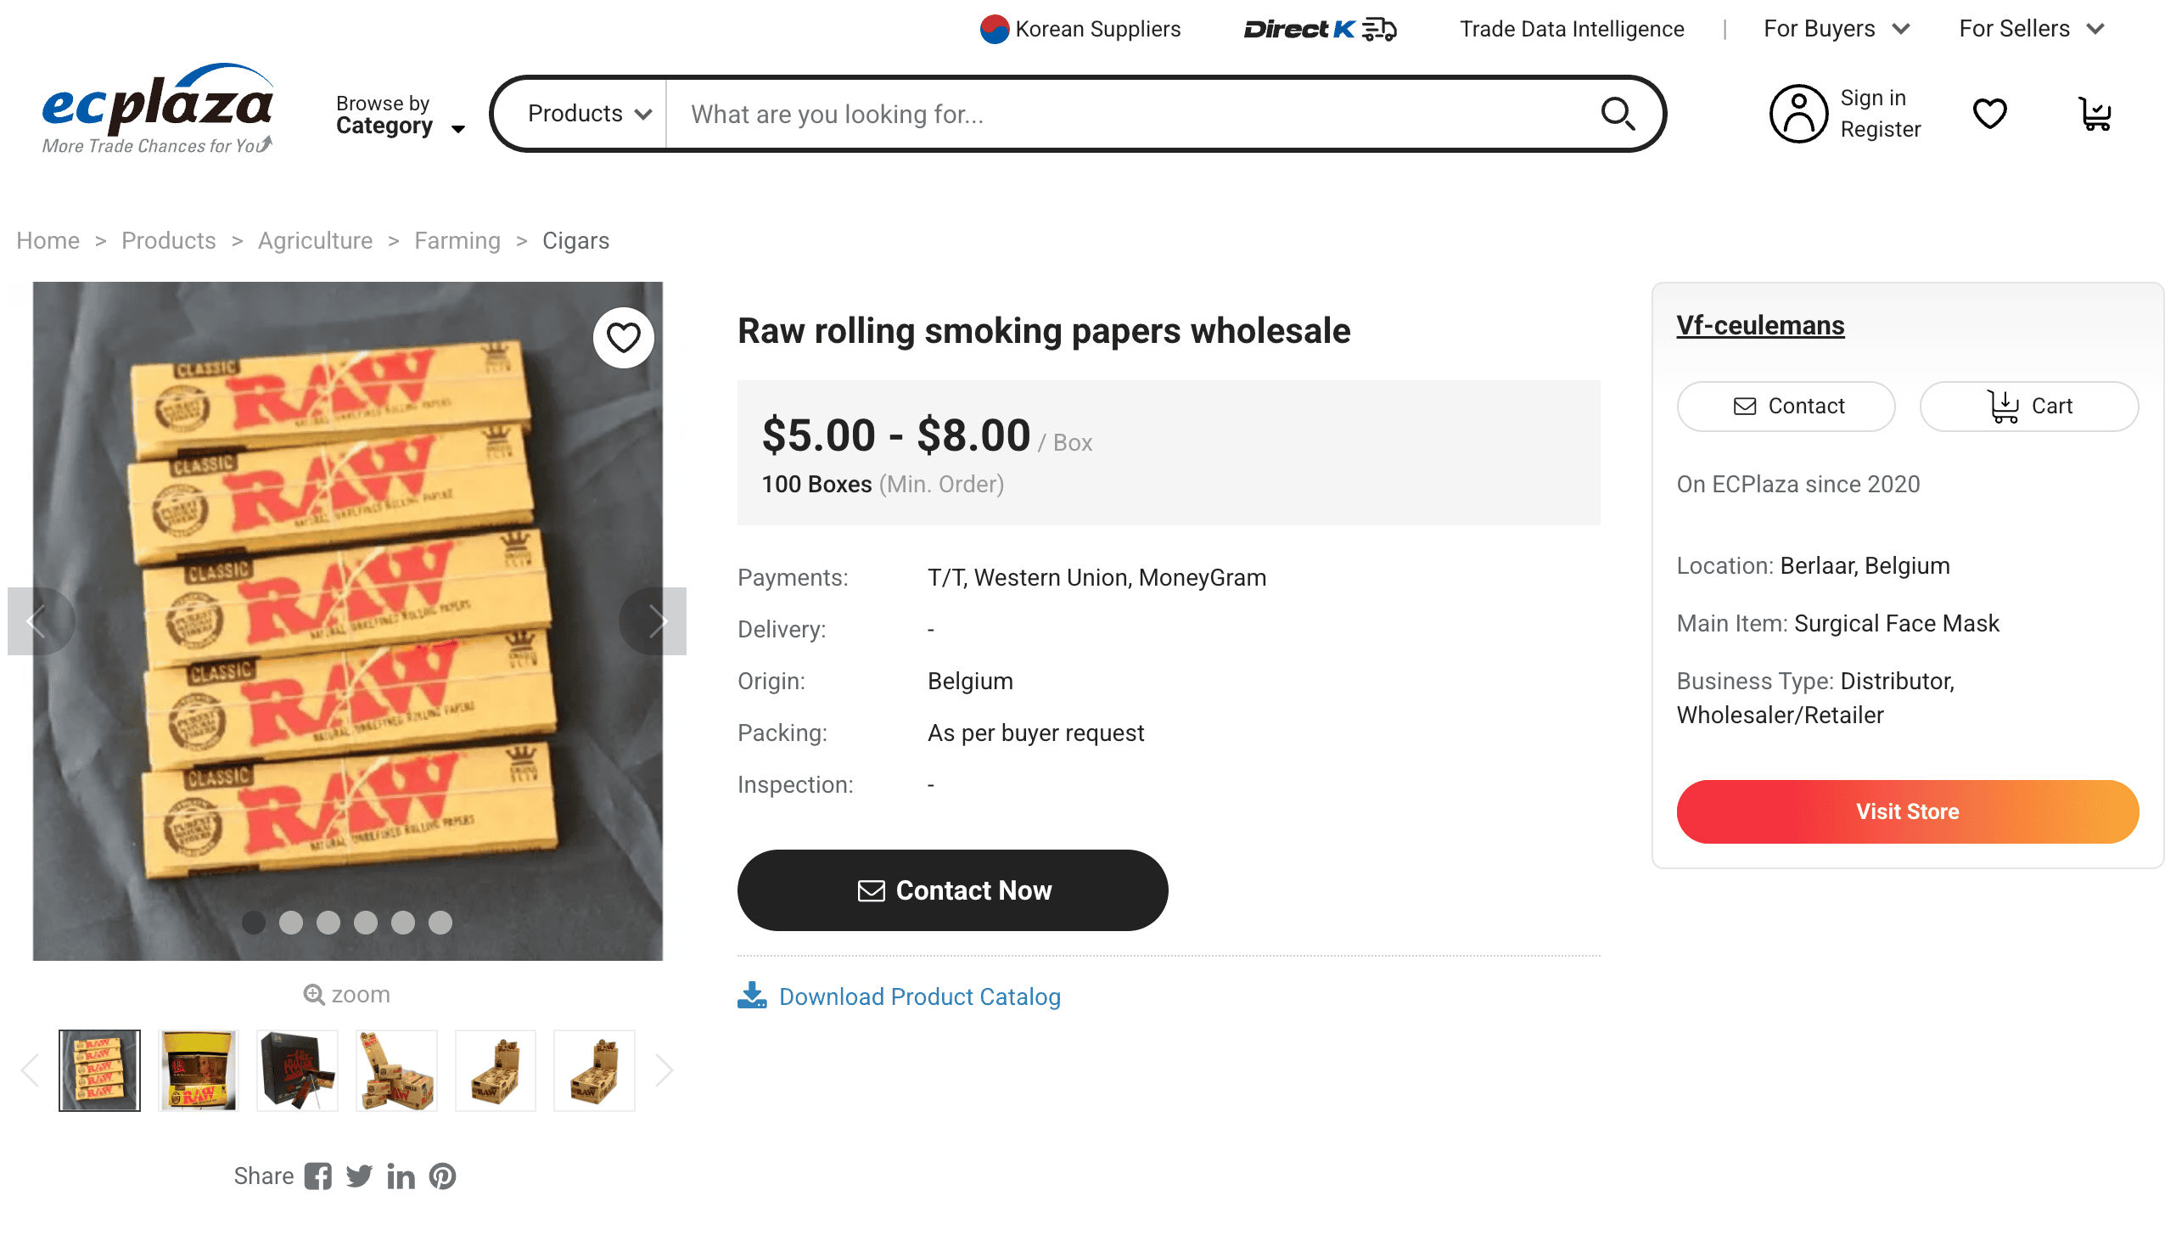Open the Browse by Category dropdown

[x=400, y=115]
